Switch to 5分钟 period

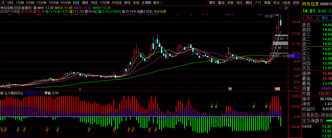coord(30,3)
